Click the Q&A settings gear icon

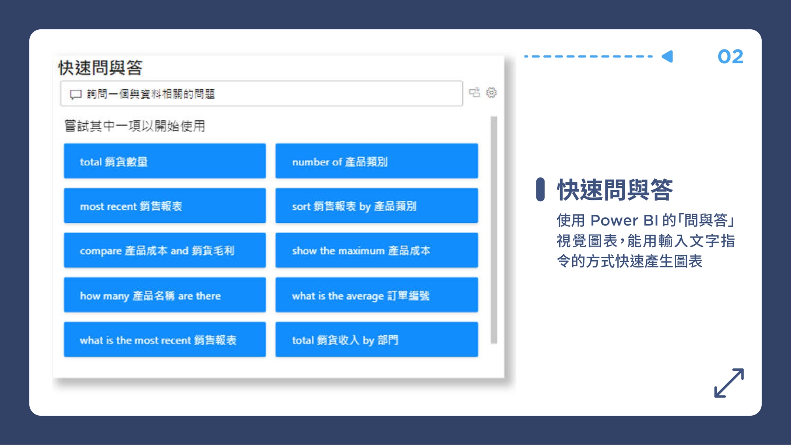pyautogui.click(x=491, y=93)
